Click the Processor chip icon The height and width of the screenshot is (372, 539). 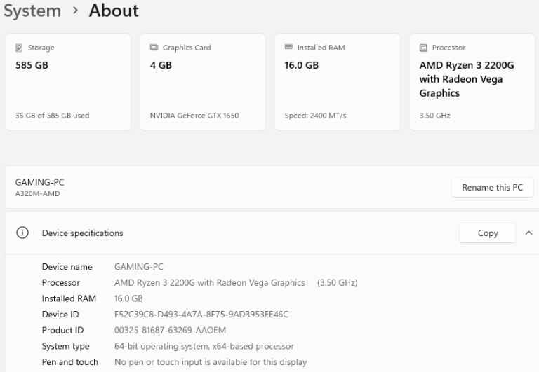(x=423, y=48)
